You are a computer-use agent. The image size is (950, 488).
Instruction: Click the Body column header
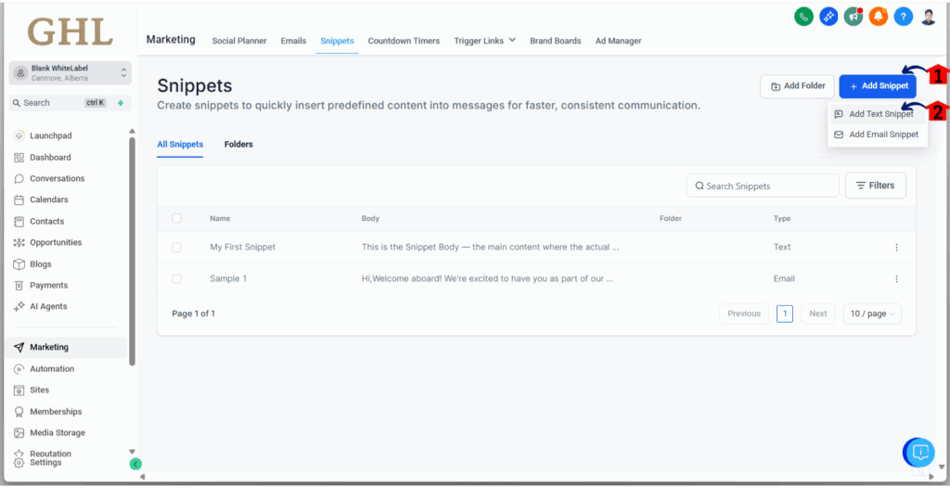coord(370,218)
